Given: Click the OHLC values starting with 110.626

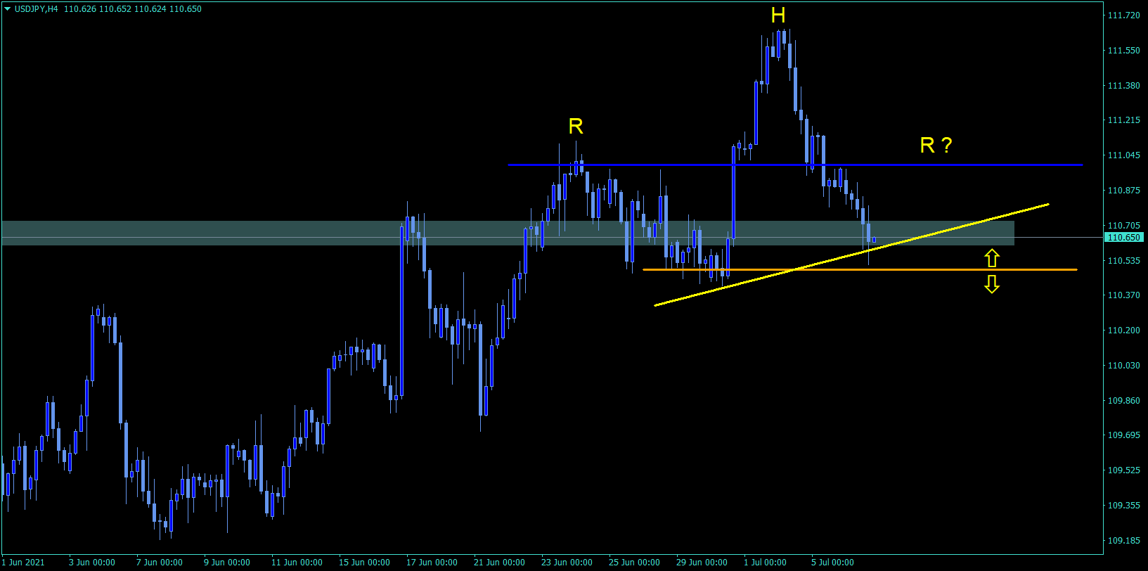Looking at the screenshot, I should coord(132,9).
